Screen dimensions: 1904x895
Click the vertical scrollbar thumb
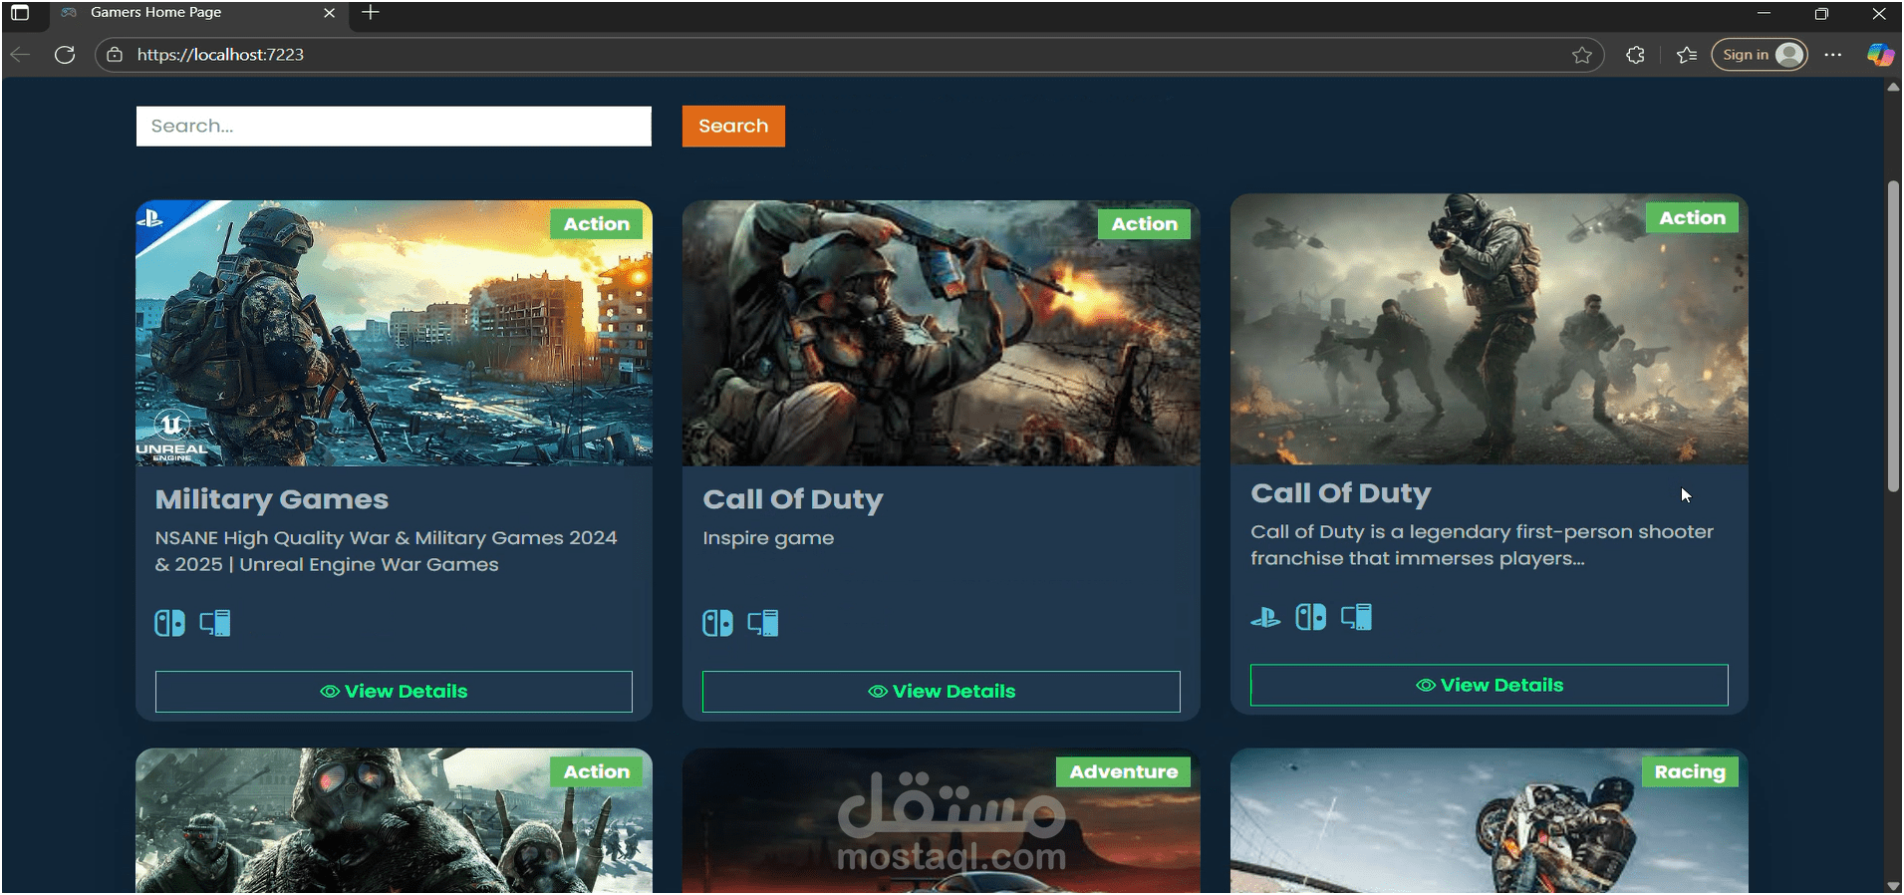tap(1893, 336)
